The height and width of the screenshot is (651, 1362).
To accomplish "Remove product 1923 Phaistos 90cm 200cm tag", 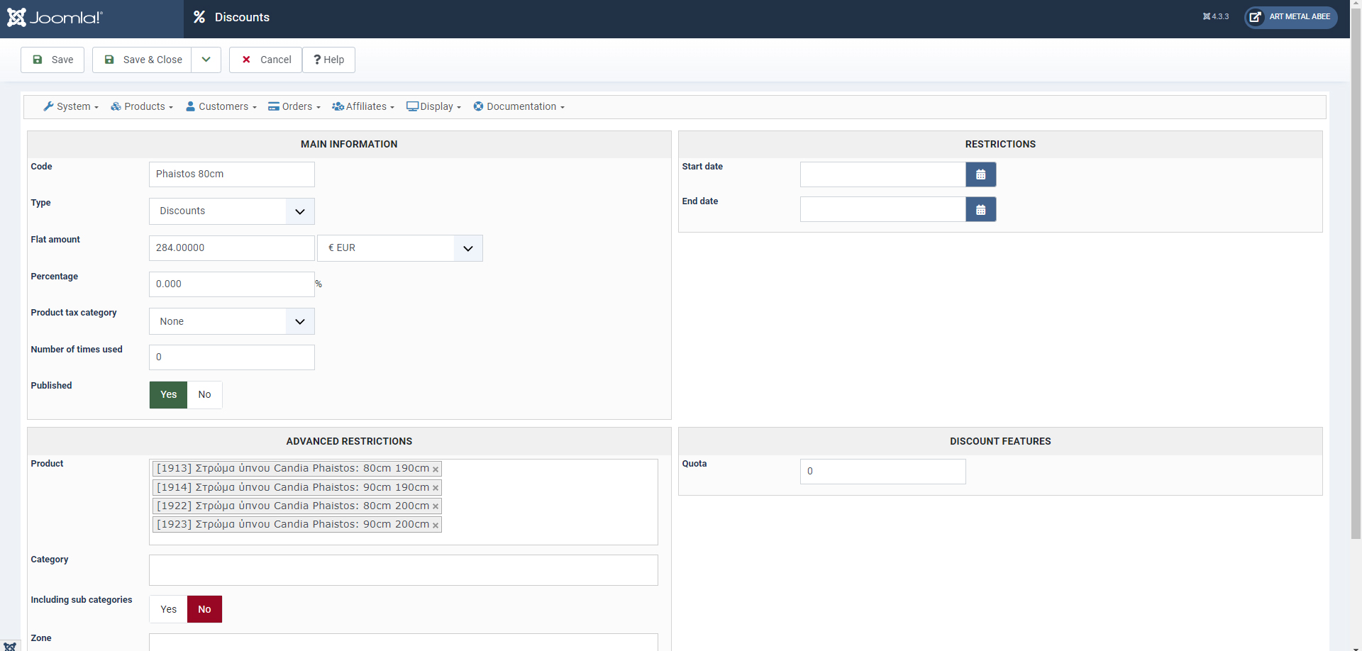I will point(436,525).
